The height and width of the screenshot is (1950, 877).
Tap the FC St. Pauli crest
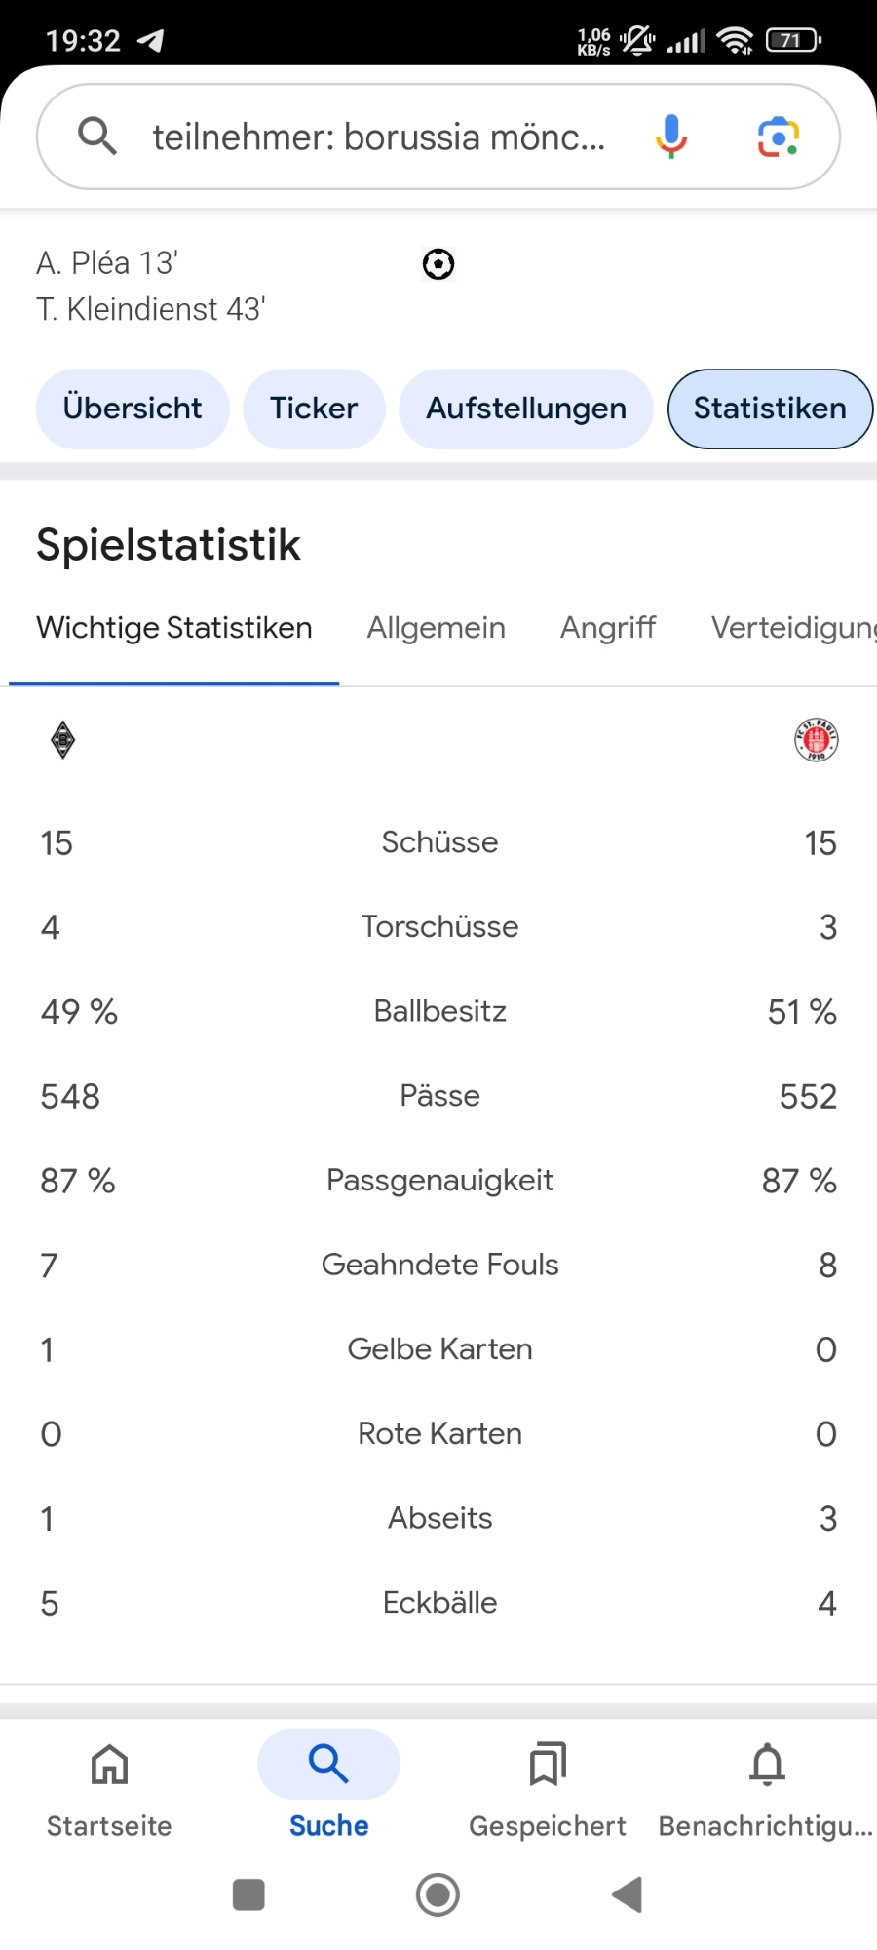[x=816, y=740]
